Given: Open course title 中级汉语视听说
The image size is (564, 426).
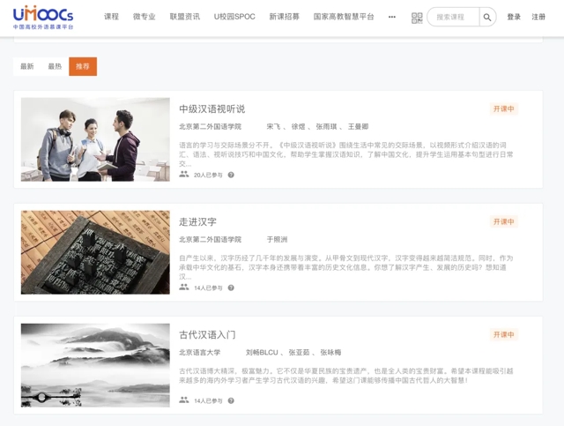Looking at the screenshot, I should point(212,109).
